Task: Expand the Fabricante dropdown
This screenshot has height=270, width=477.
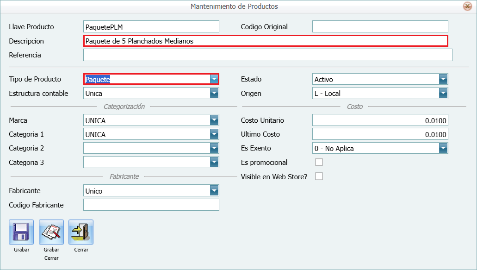Action: (x=214, y=191)
